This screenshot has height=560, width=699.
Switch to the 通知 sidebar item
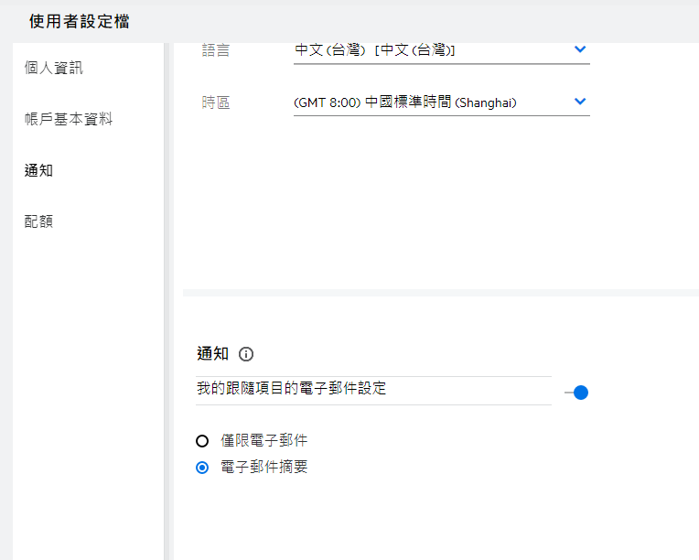(38, 170)
